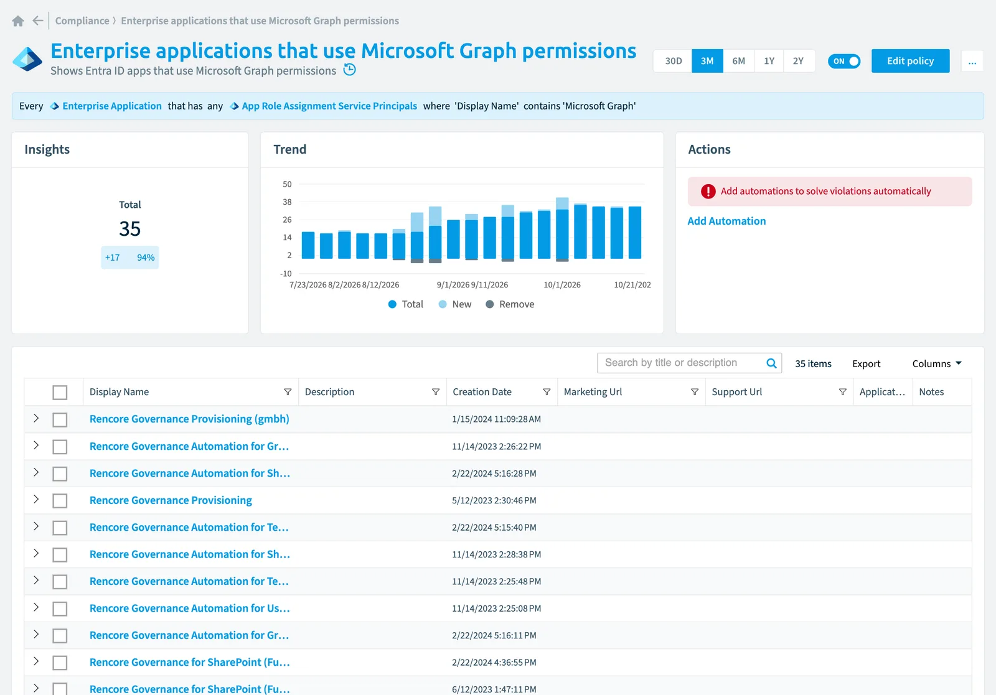Expand the row created 11/14/2023 2:28:38 PM
The width and height of the screenshot is (996, 695).
coord(36,554)
